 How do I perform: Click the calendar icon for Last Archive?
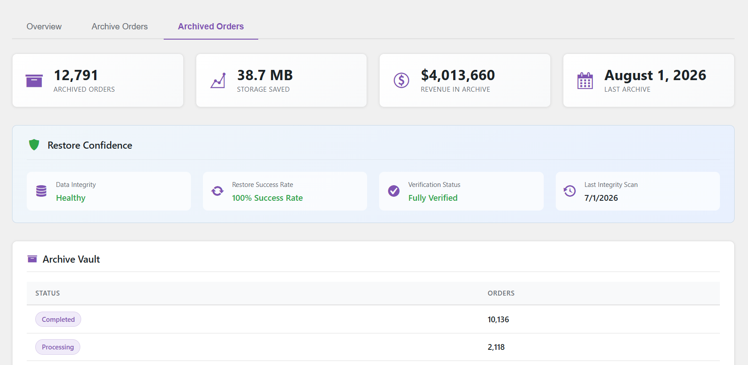pos(585,81)
